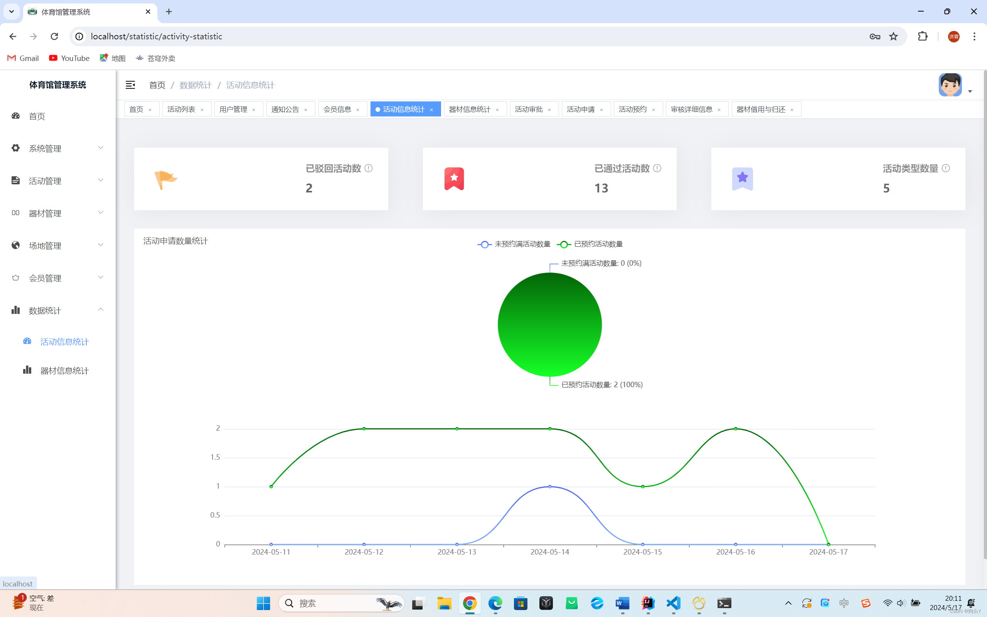Expand the 会员管理 submenu
This screenshot has height=617, width=987.
click(100, 278)
